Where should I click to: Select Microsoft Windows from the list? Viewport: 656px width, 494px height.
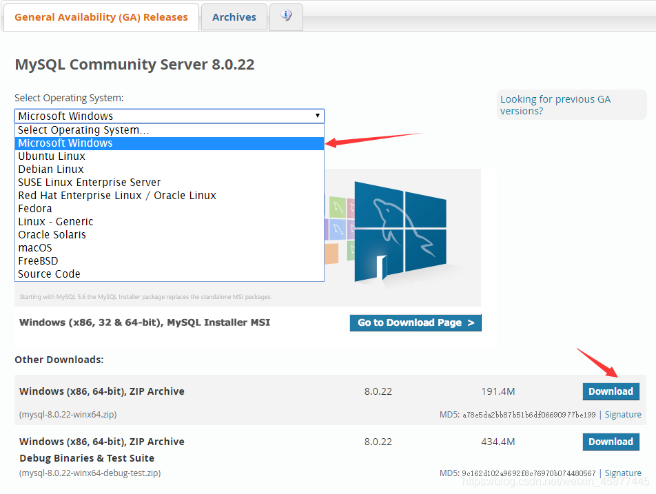[65, 143]
